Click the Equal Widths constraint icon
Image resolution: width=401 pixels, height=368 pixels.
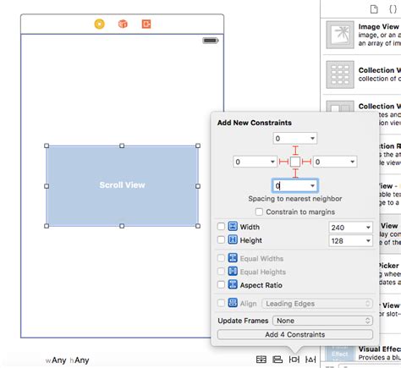[x=233, y=258]
